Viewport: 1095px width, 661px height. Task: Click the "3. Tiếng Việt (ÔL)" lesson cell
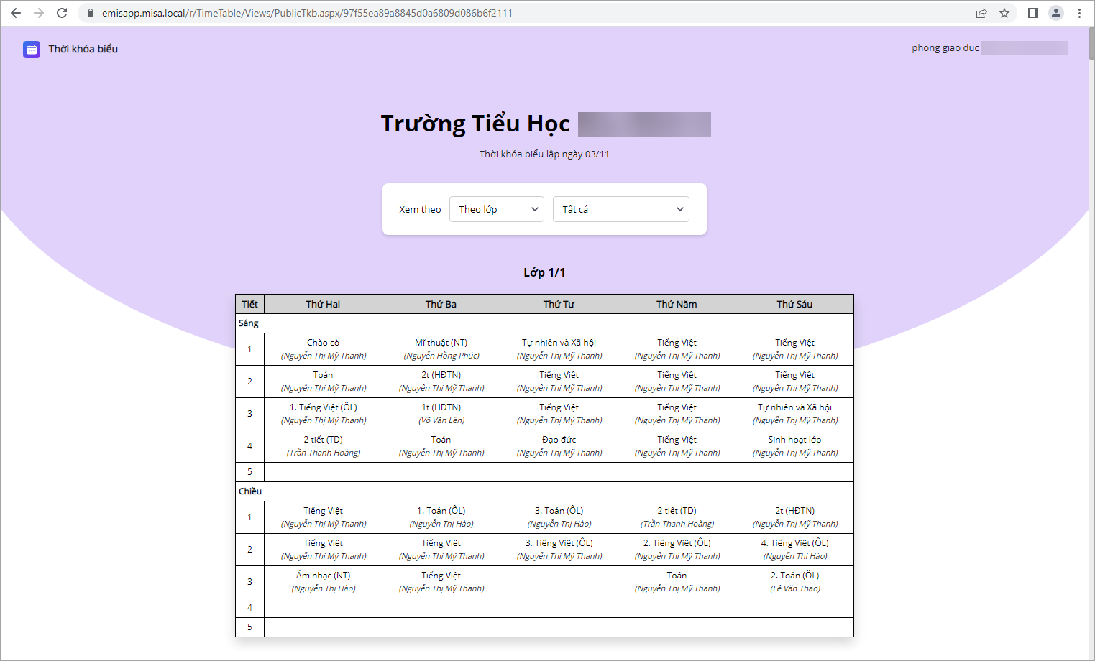559,550
